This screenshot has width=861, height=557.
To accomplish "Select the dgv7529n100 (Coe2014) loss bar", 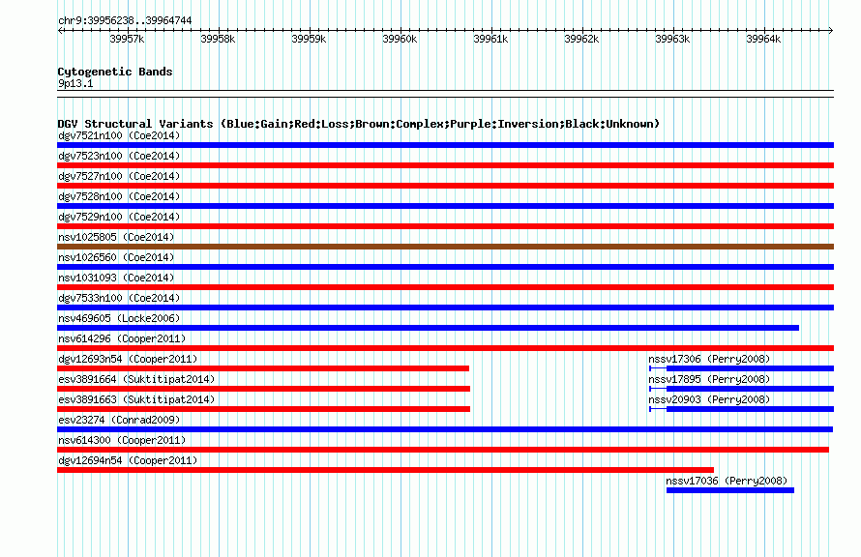I will 445,226.
